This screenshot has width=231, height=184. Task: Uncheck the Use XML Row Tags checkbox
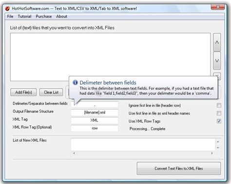coord(219,121)
